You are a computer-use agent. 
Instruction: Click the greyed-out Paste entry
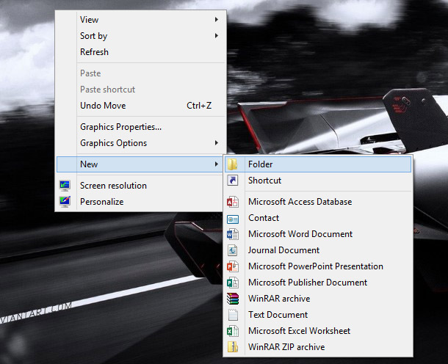[141, 73]
